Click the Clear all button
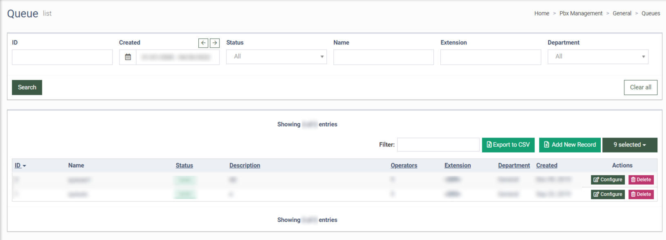Screen dimensions: 666x240 coord(640,87)
